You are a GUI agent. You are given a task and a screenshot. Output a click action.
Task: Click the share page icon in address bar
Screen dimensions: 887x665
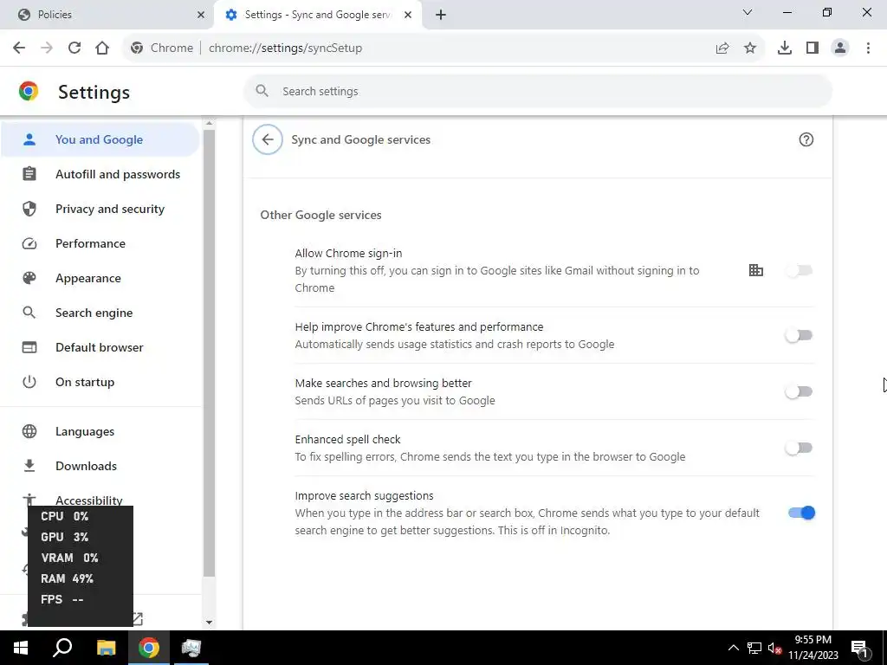tap(722, 48)
